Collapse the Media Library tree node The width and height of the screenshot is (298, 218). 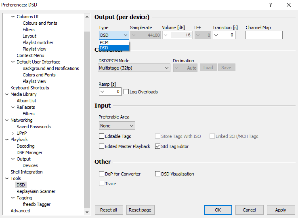pyautogui.click(x=7, y=94)
